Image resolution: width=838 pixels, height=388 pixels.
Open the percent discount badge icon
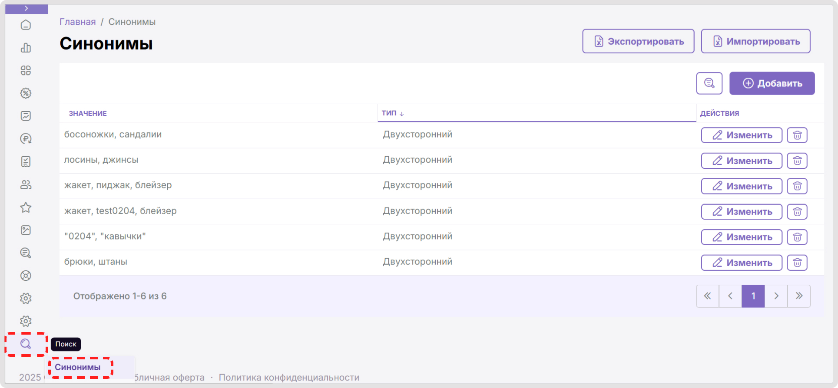(26, 93)
